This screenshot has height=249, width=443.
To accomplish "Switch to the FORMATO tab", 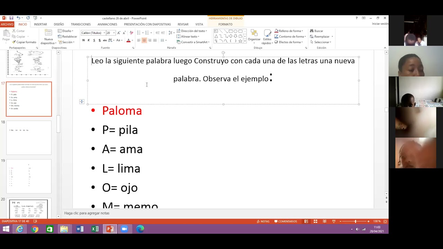I will [x=225, y=25].
